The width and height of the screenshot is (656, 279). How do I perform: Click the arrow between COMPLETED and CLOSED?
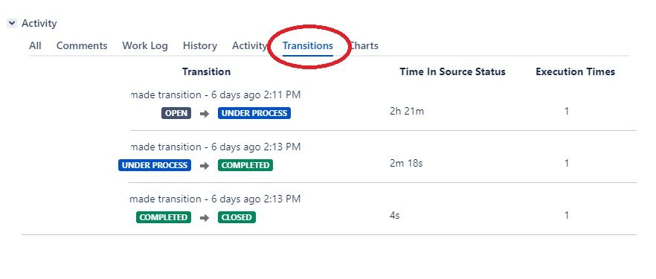(204, 218)
